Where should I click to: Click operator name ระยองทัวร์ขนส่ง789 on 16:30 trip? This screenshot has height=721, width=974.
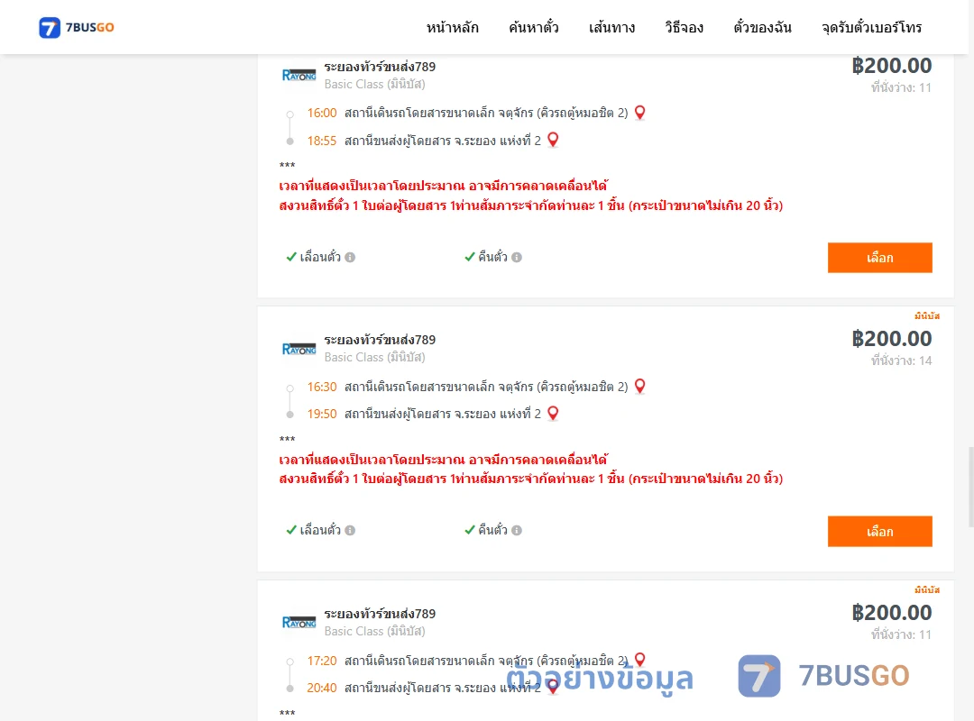coord(380,340)
